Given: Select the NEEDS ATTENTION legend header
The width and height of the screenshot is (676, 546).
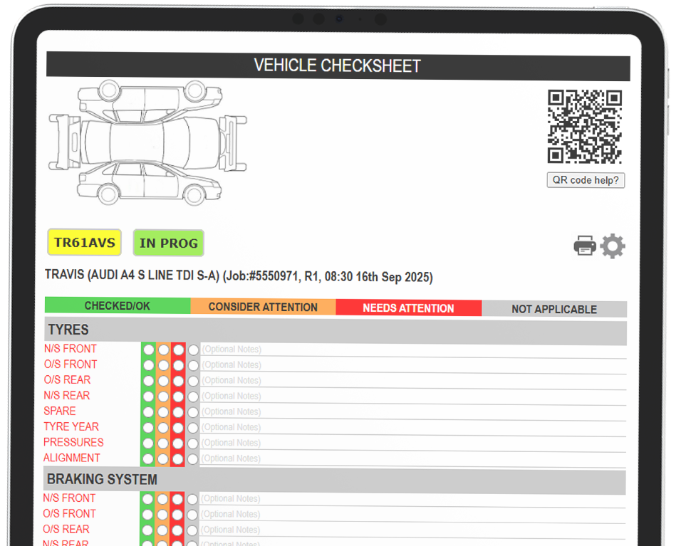Looking at the screenshot, I should pyautogui.click(x=408, y=308).
